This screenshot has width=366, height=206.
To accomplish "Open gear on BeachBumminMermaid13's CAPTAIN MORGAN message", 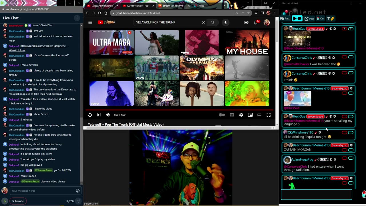I will coord(351,145).
